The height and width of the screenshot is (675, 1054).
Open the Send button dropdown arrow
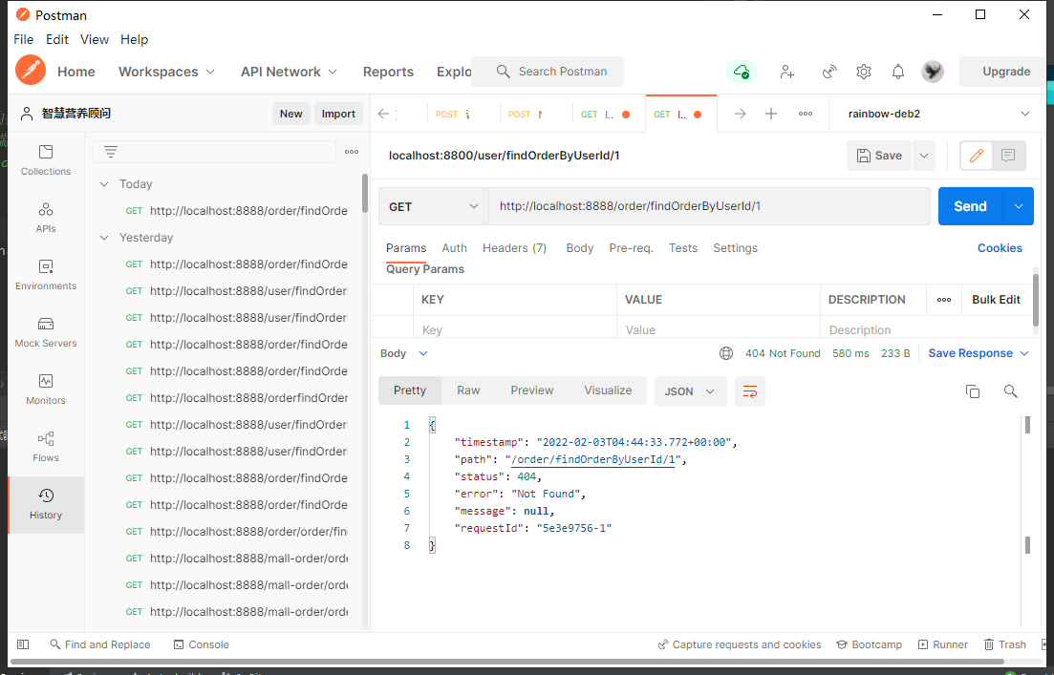pyautogui.click(x=1019, y=206)
